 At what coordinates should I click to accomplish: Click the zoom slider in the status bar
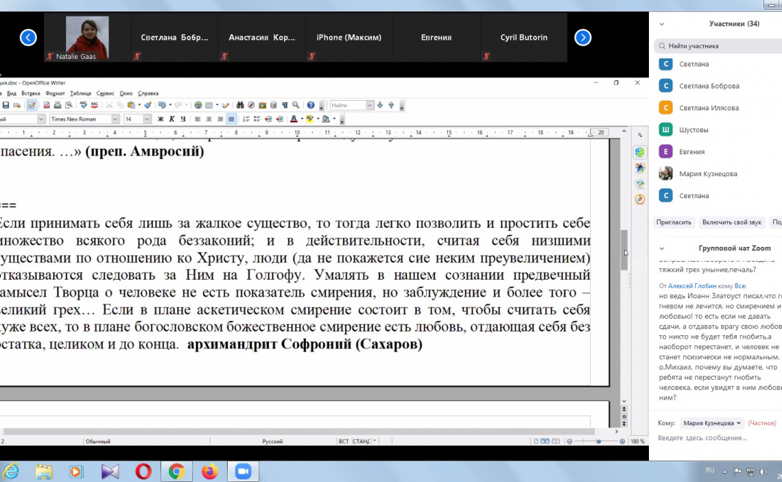pos(598,442)
